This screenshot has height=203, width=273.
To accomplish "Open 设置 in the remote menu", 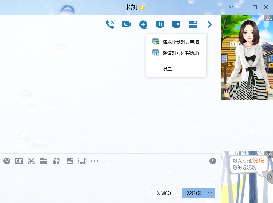I will point(176,68).
